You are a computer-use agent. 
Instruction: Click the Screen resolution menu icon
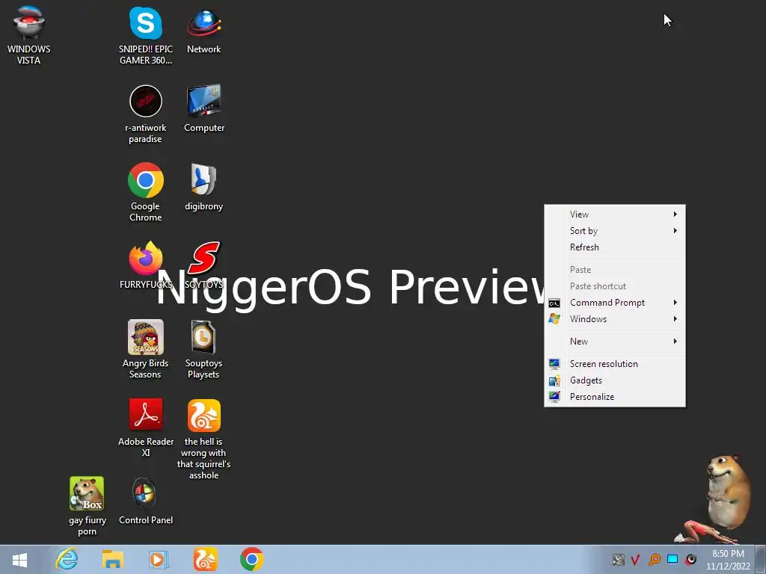pyautogui.click(x=554, y=364)
